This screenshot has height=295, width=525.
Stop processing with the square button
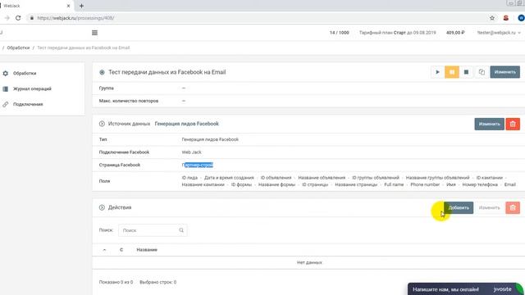466,72
